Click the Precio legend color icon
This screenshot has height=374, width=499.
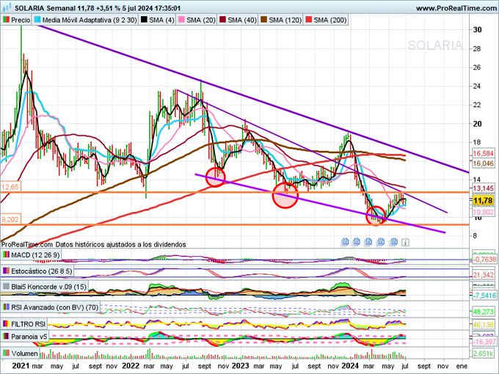coord(6,20)
